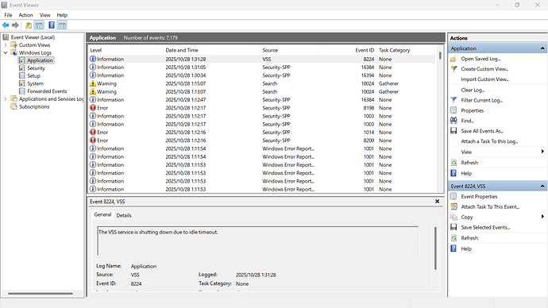Click the up-one-level folder toolbar icon
Screen dimensions: 548x308
tap(29, 25)
